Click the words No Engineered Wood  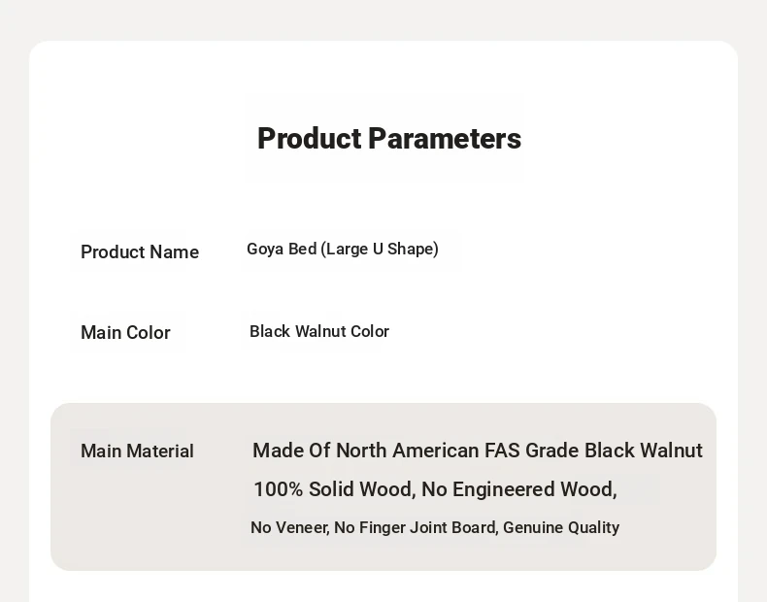click(517, 489)
